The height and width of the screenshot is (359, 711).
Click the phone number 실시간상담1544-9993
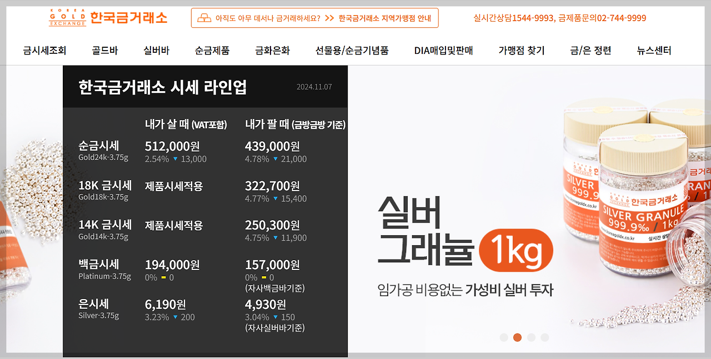(513, 18)
